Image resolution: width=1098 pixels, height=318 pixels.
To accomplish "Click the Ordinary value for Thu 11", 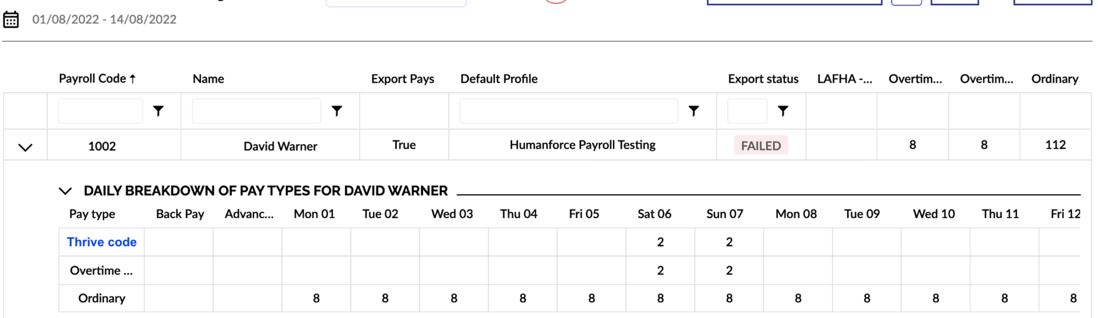I will coord(1005,298).
